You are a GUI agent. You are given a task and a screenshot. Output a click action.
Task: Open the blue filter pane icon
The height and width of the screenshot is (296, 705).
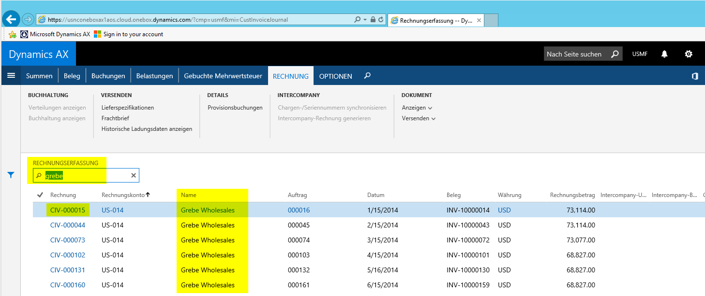(x=11, y=175)
